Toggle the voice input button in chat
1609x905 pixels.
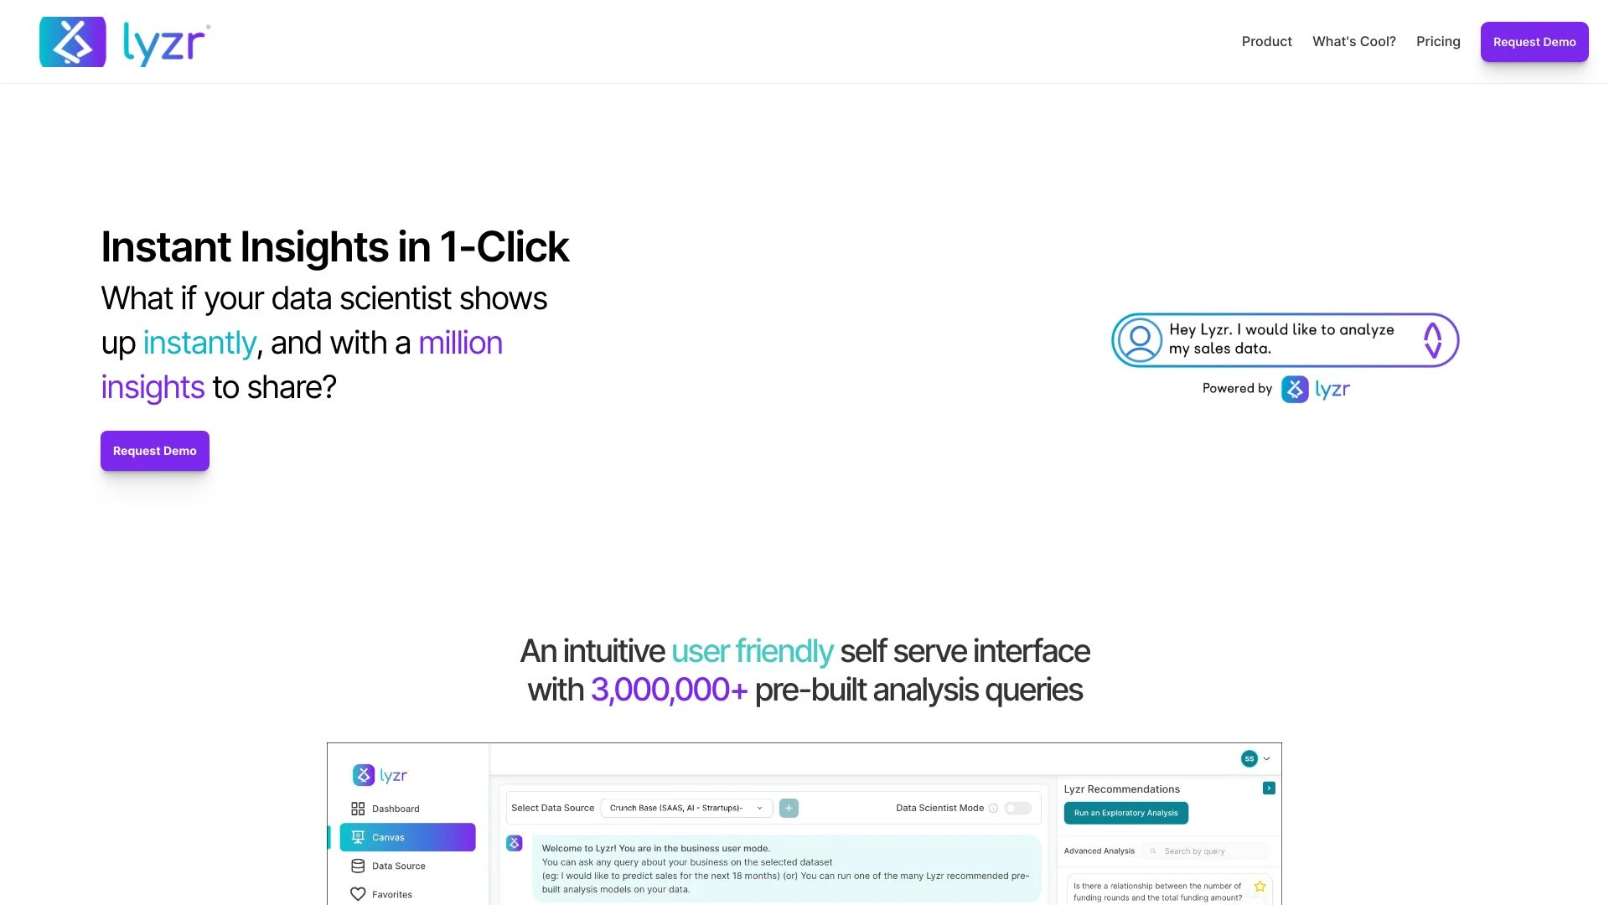pyautogui.click(x=1431, y=339)
